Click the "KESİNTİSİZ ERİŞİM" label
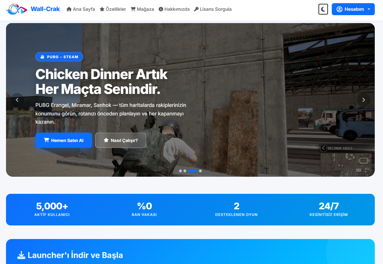The image size is (383, 264). coord(329,215)
